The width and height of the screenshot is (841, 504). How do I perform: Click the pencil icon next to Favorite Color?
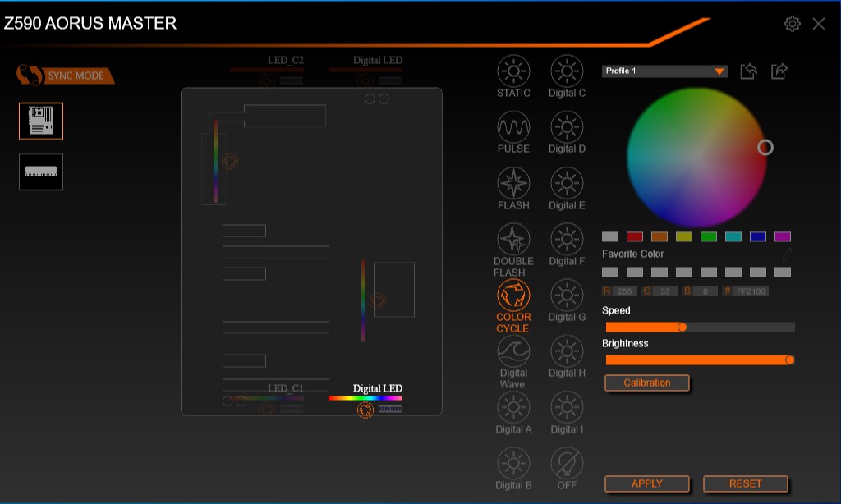(x=787, y=254)
